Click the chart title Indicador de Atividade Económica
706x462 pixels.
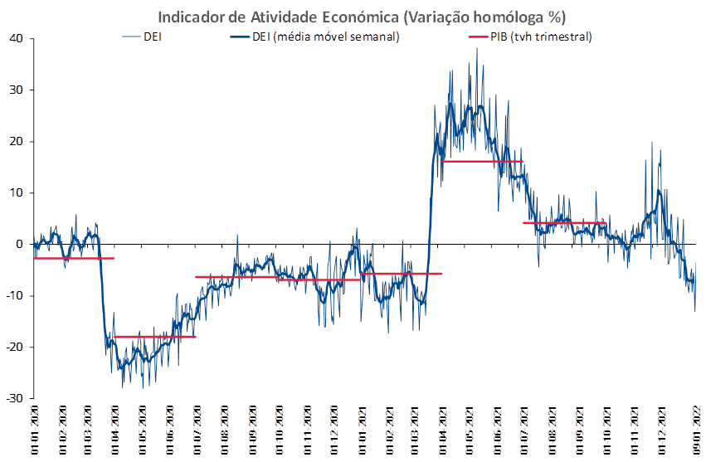click(278, 17)
